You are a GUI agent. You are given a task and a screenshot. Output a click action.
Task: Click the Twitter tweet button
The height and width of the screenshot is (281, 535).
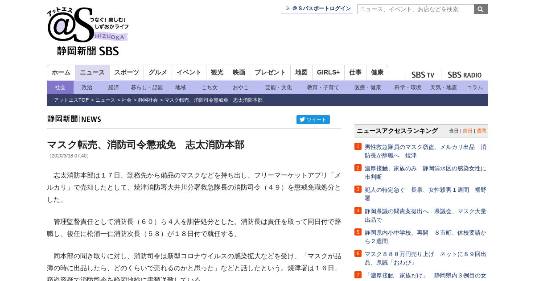tap(313, 120)
